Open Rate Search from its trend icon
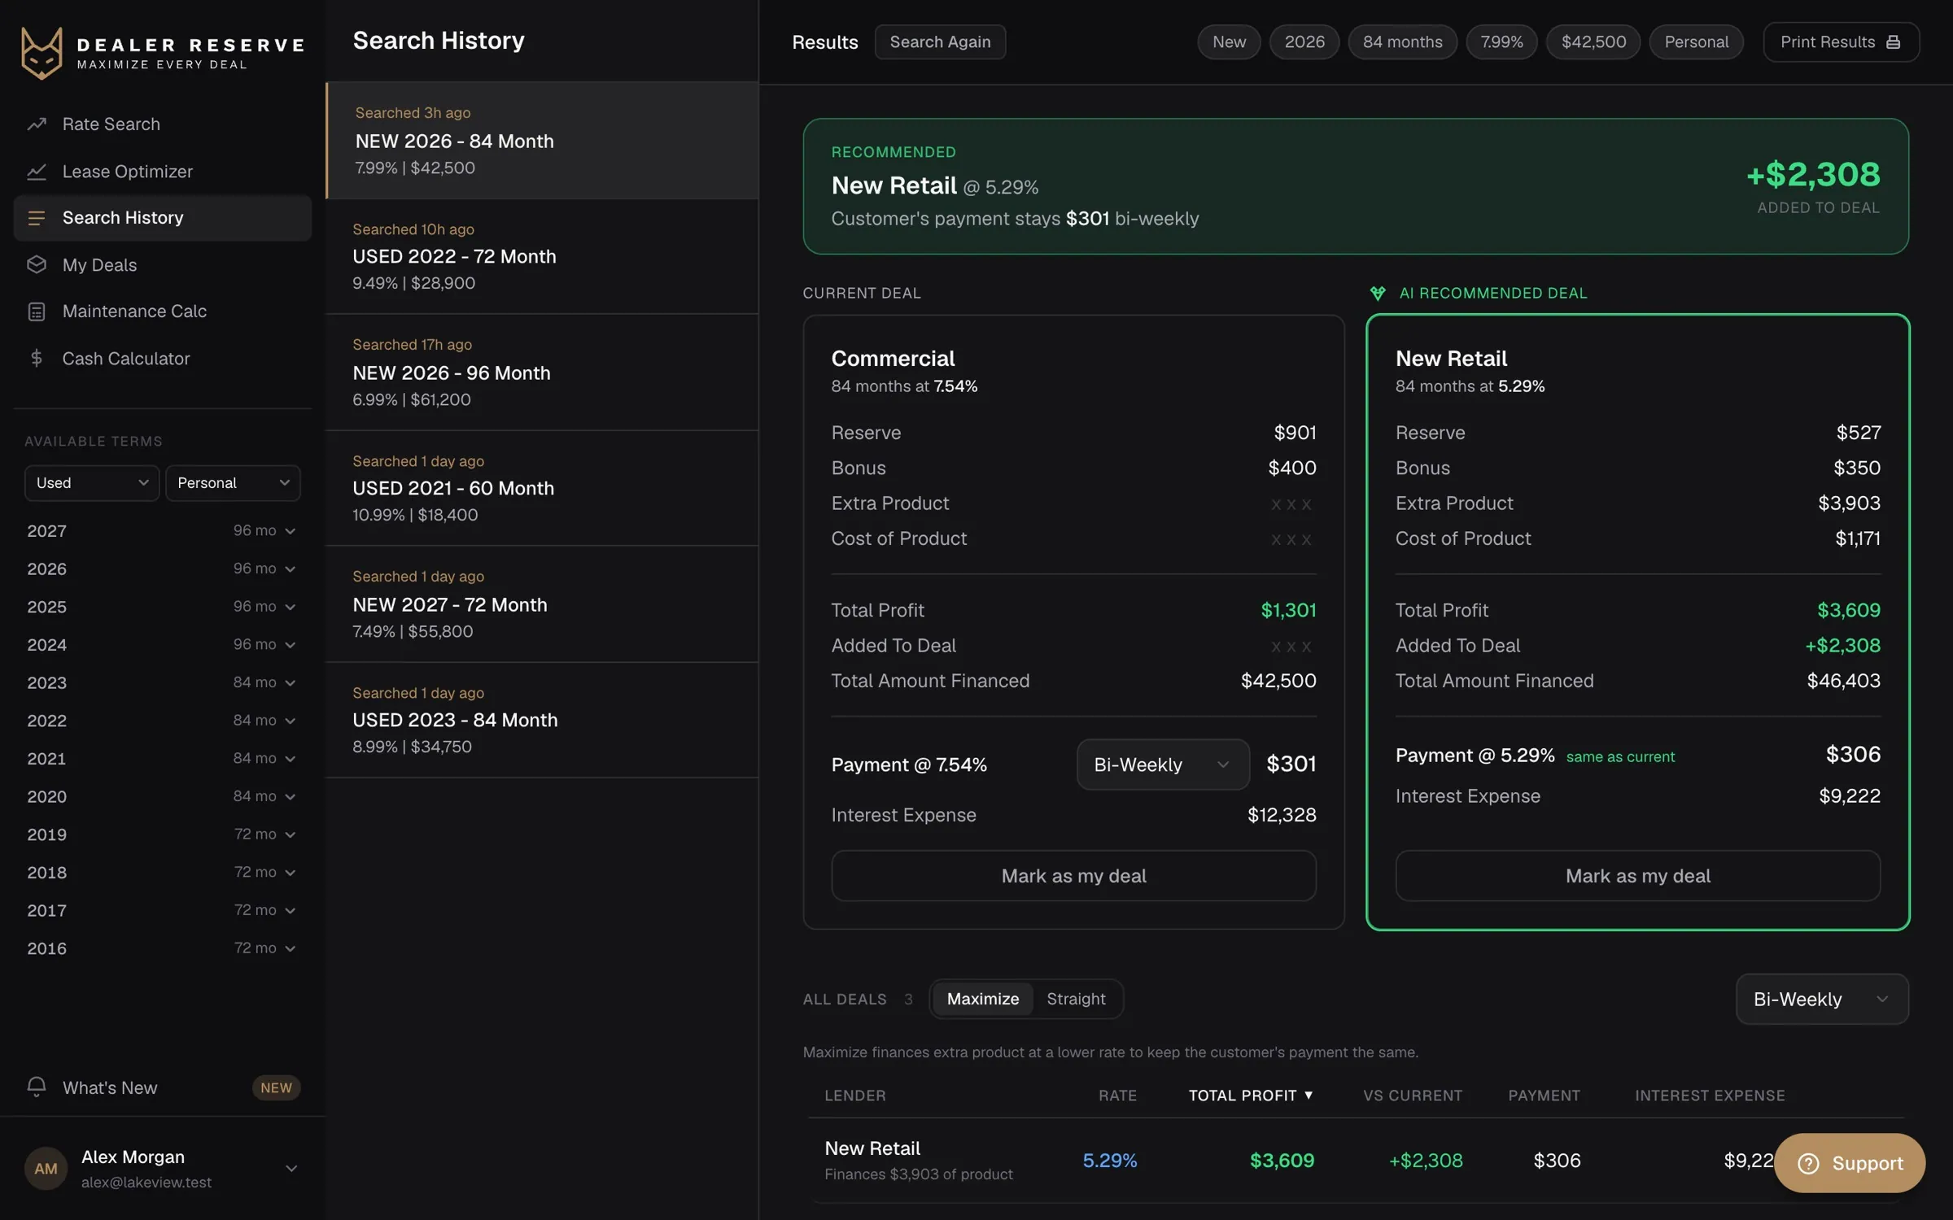Viewport: 1953px width, 1220px height. [x=37, y=124]
